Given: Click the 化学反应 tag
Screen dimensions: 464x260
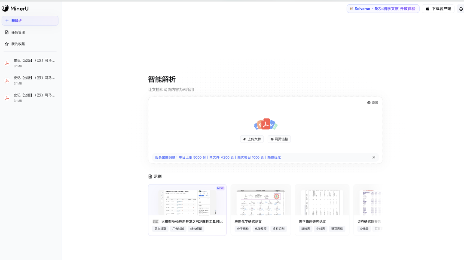Looking at the screenshot, I should (260, 229).
